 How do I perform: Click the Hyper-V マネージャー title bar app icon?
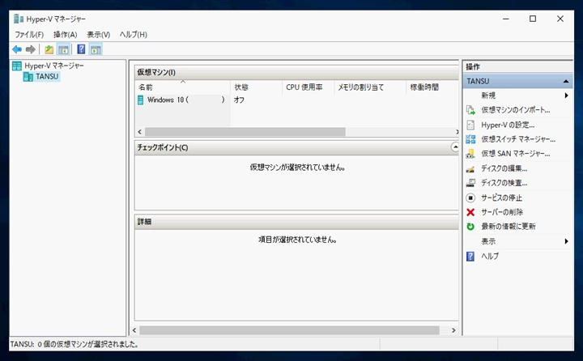(x=19, y=19)
